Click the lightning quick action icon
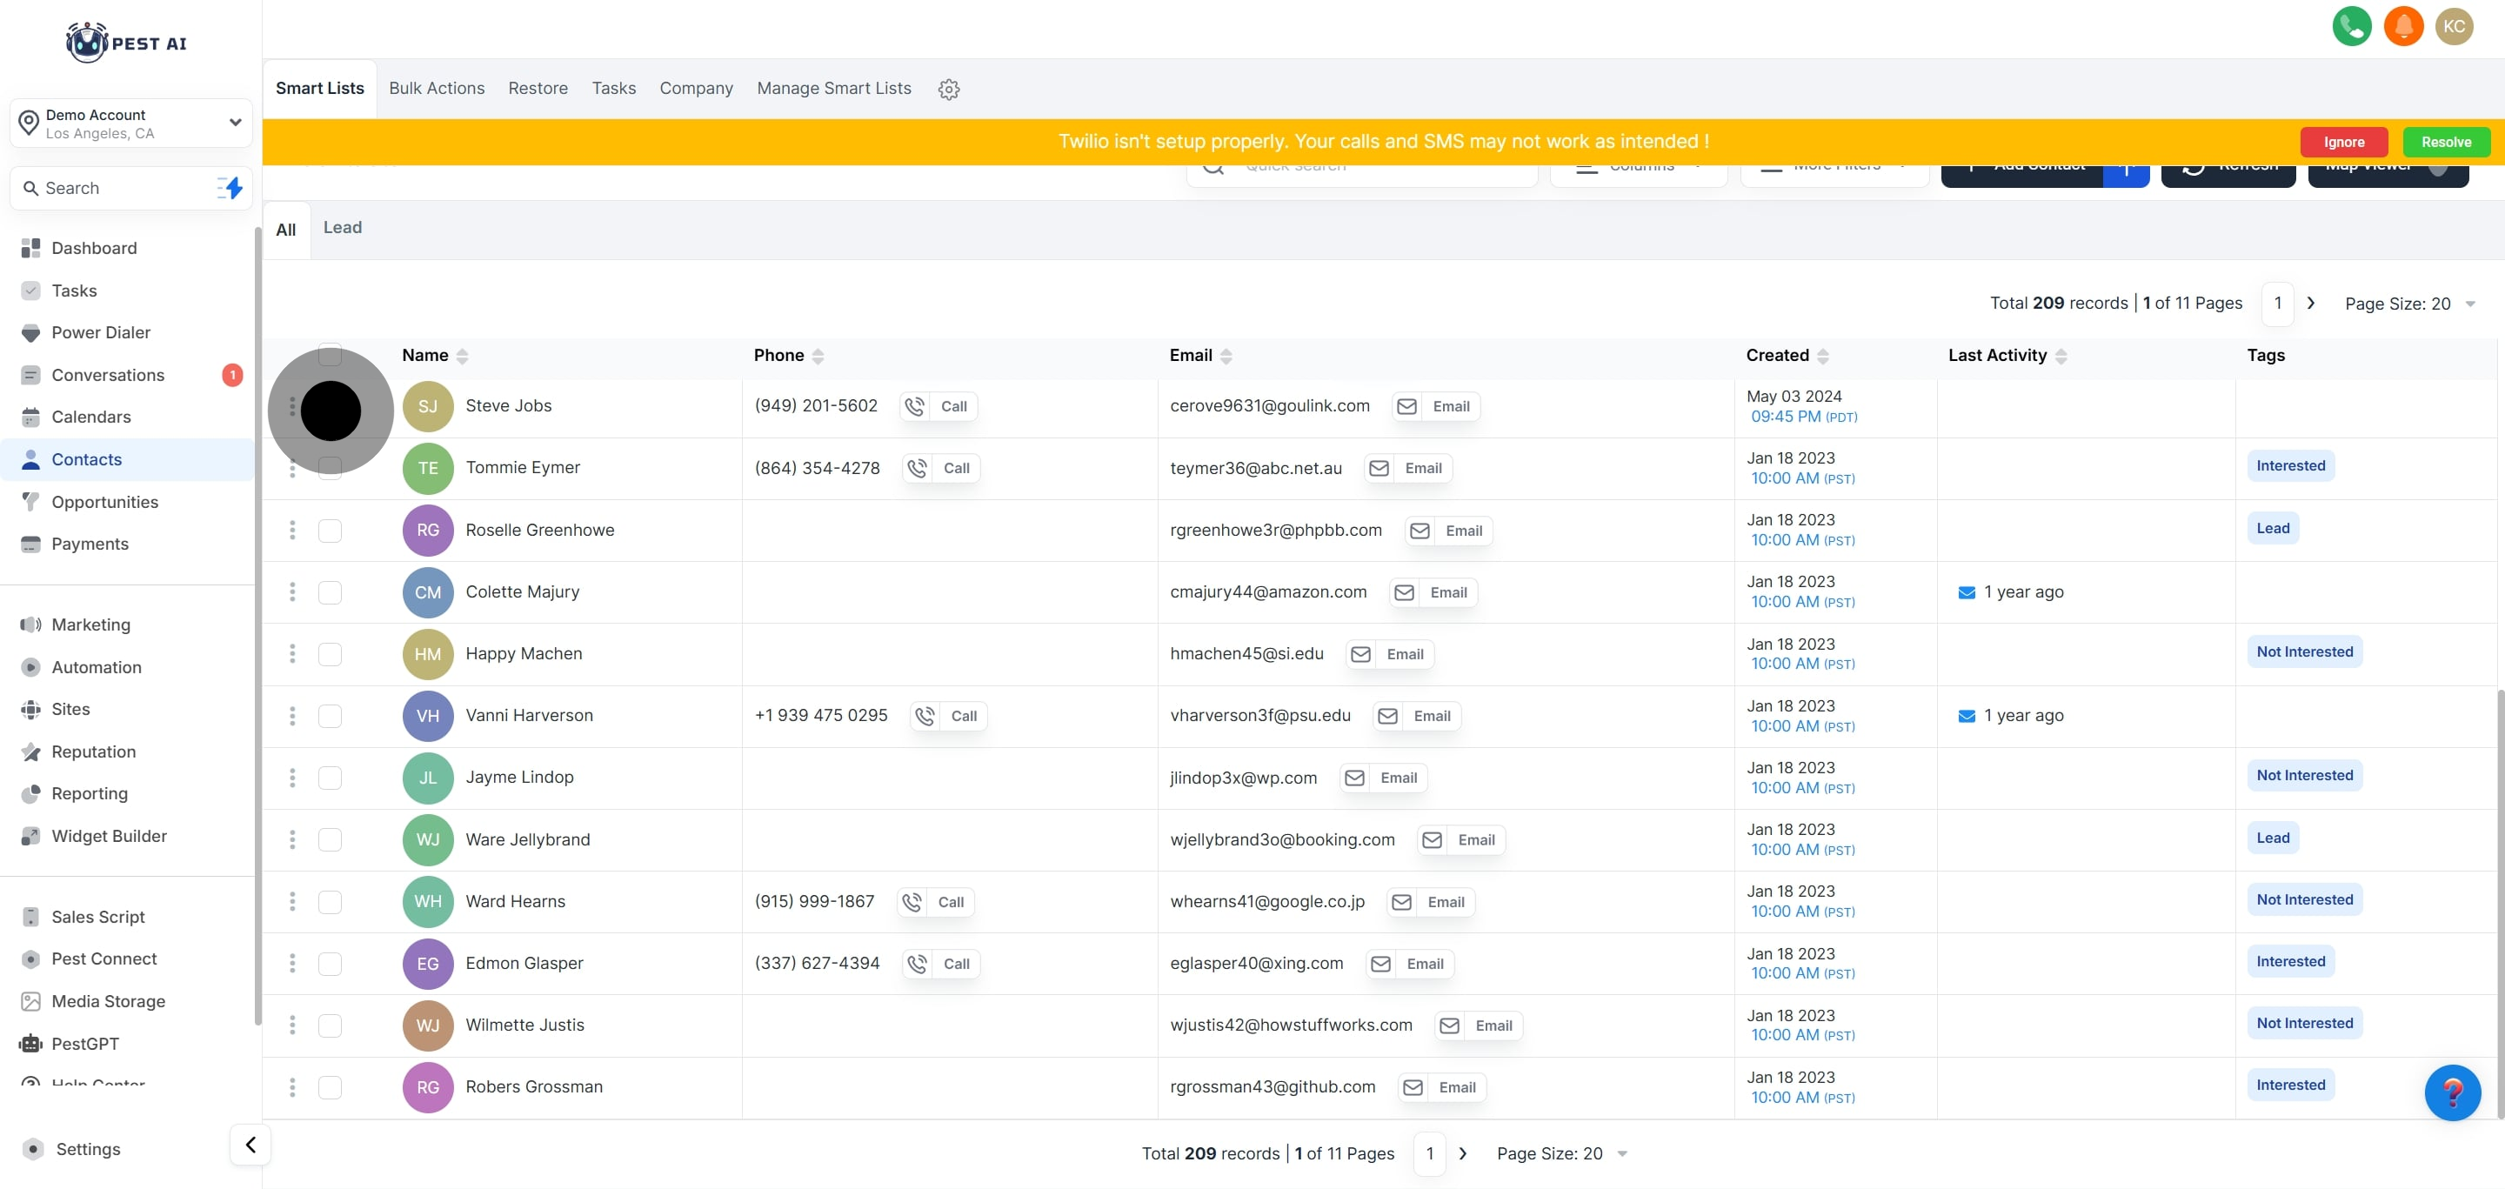The height and width of the screenshot is (1189, 2505). tap(230, 188)
